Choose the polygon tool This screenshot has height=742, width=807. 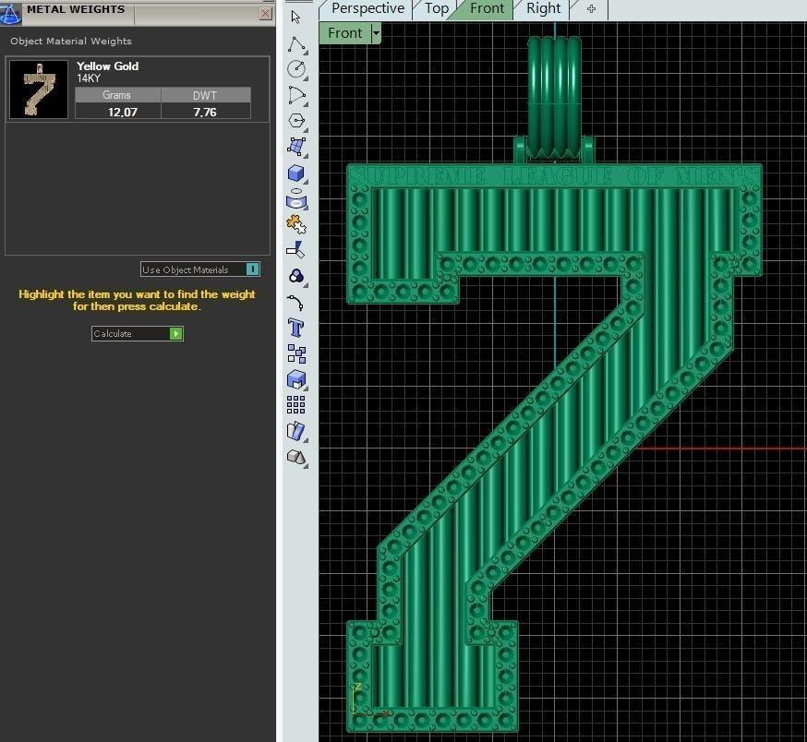coord(296,121)
